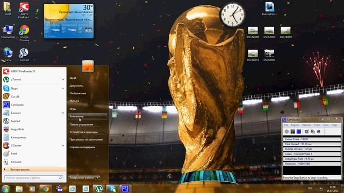Viewport: 344px width, 193px height.
Task: Launch Skype from the Start menu list
Action: (34, 88)
